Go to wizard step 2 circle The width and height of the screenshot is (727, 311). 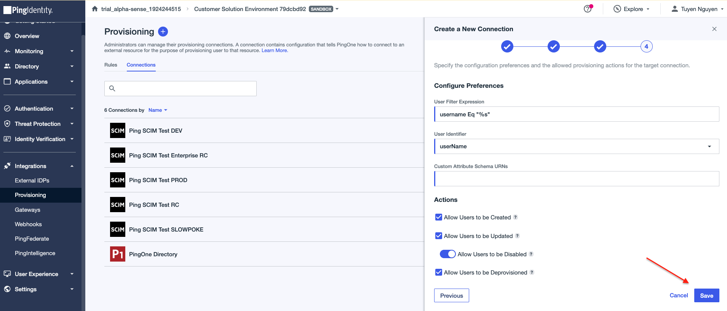[553, 46]
